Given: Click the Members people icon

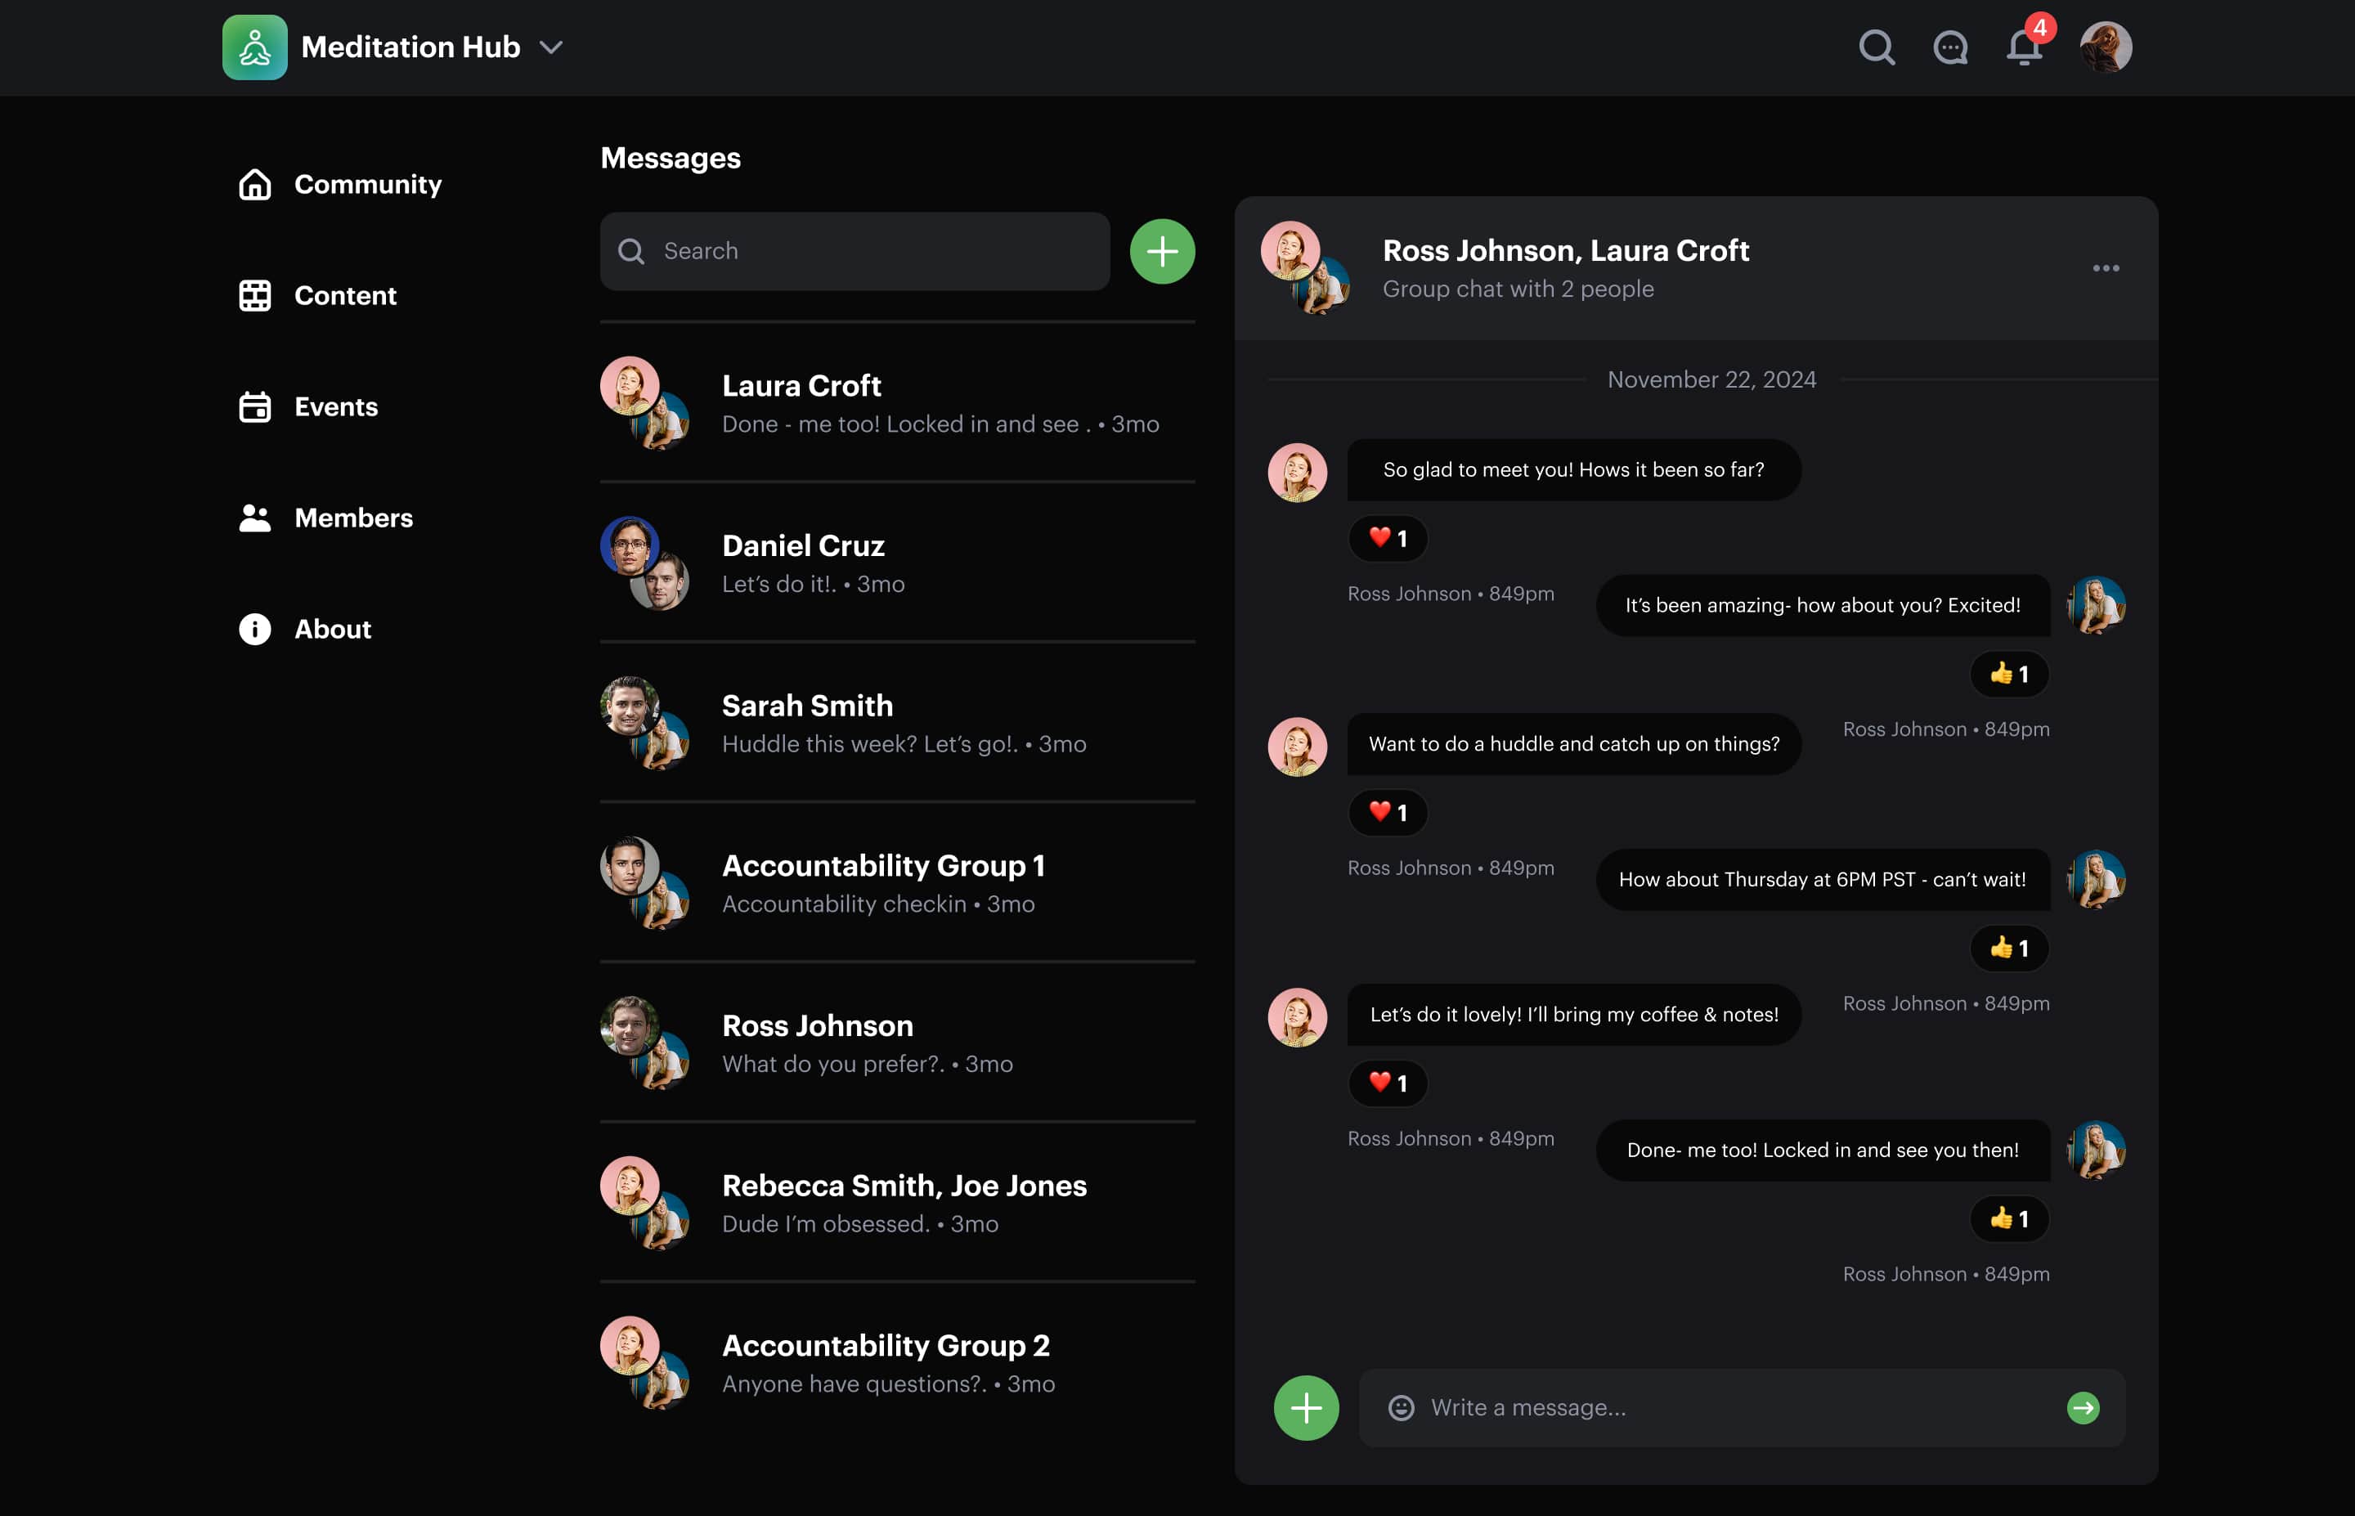Looking at the screenshot, I should tap(254, 517).
